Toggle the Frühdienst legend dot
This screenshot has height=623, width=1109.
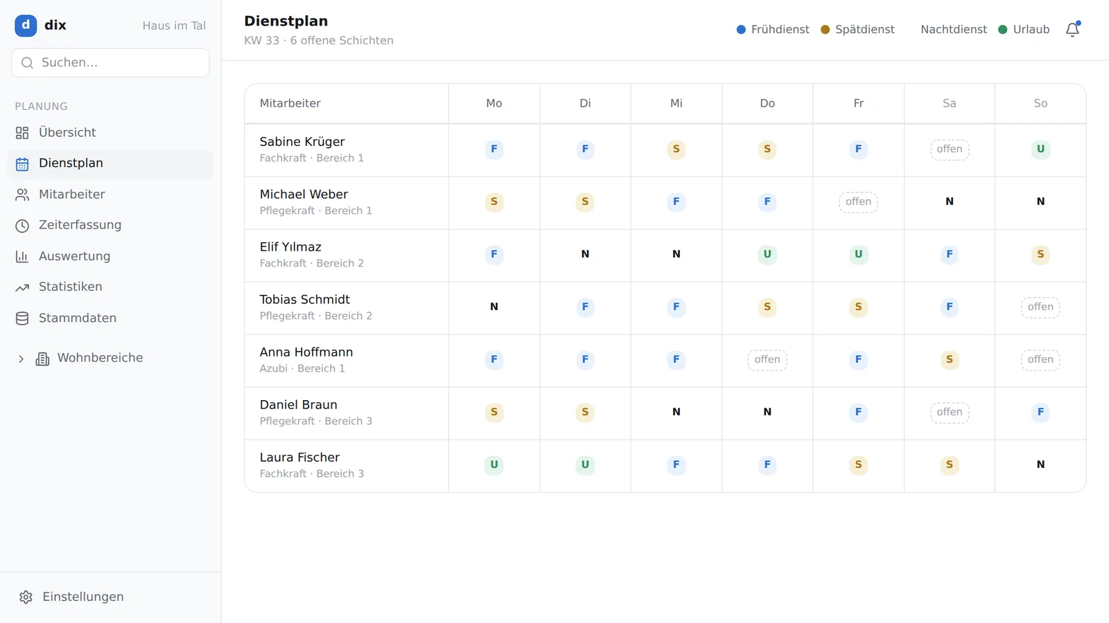[741, 30]
